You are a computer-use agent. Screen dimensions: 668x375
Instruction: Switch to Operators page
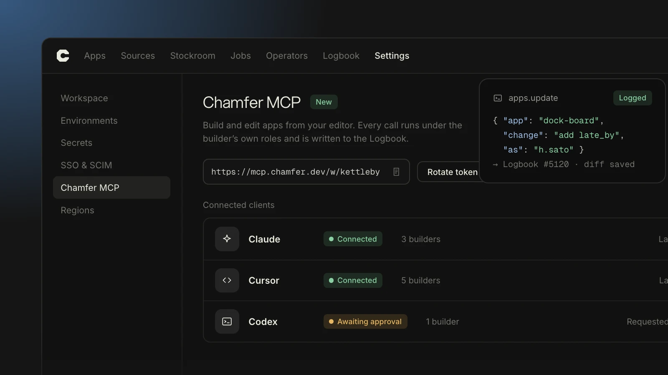[287, 56]
